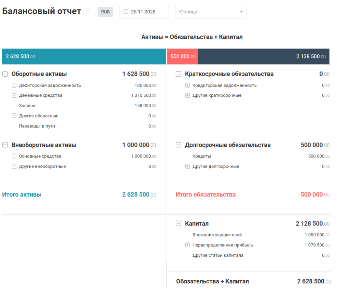Expand Другие долгосрочные row
This screenshot has height=296, width=337.
click(x=187, y=166)
